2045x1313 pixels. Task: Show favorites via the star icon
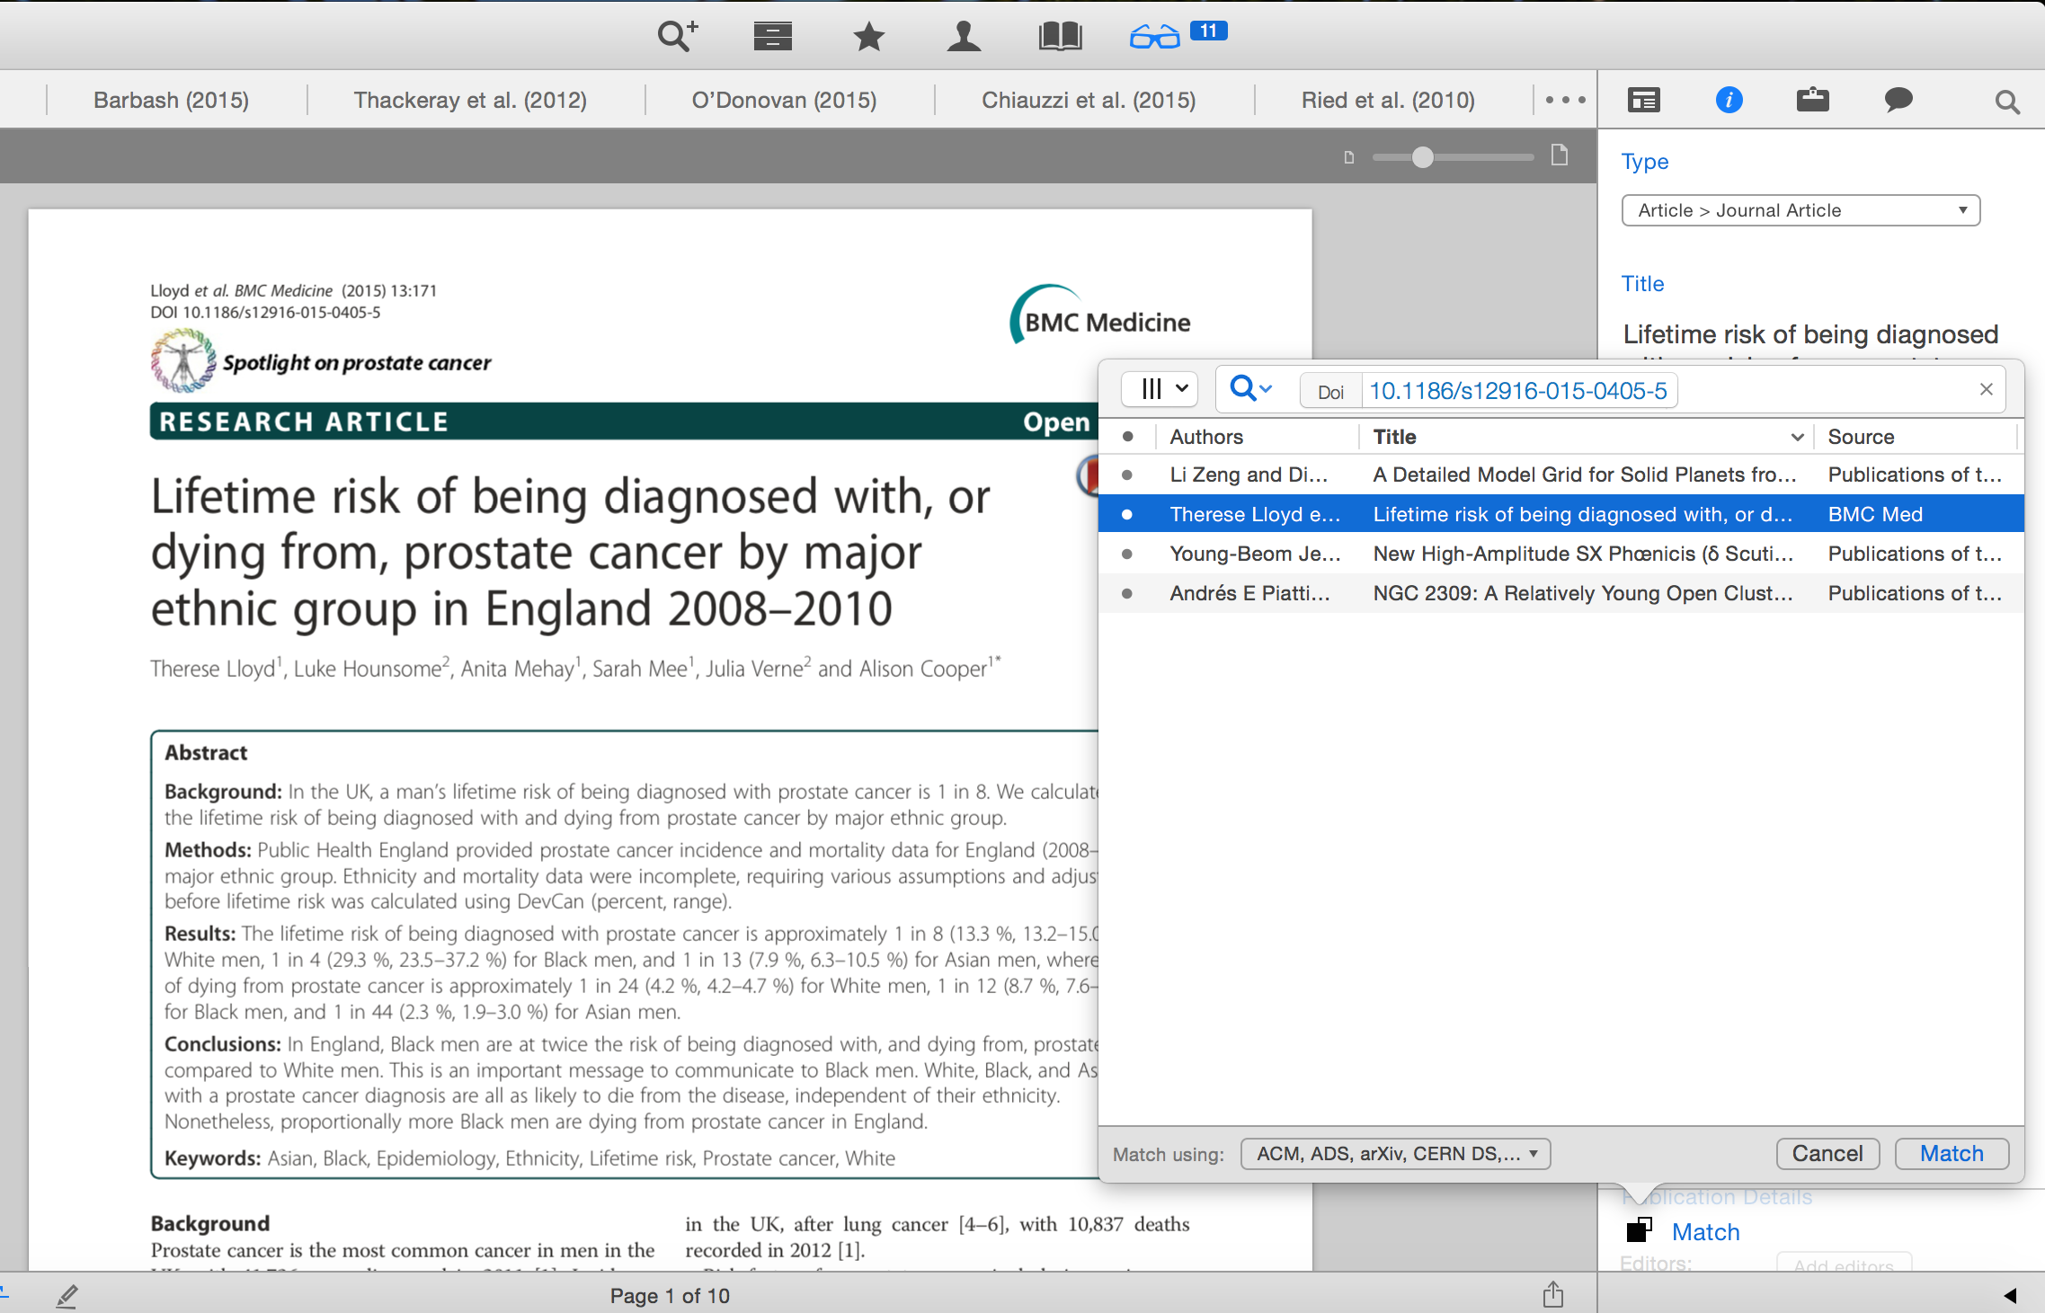(x=868, y=37)
